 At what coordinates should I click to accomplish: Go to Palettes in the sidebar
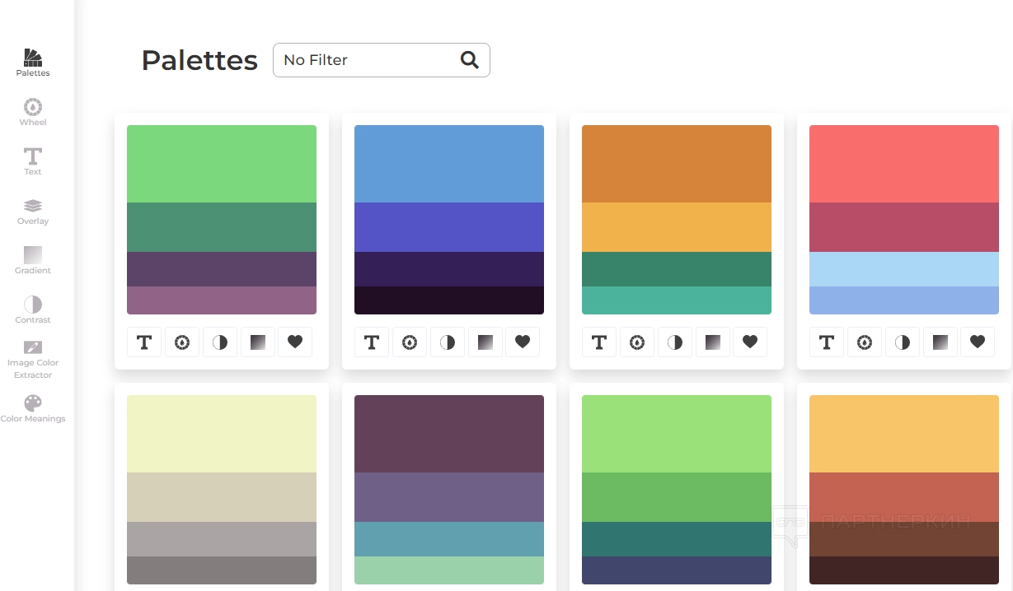click(33, 63)
